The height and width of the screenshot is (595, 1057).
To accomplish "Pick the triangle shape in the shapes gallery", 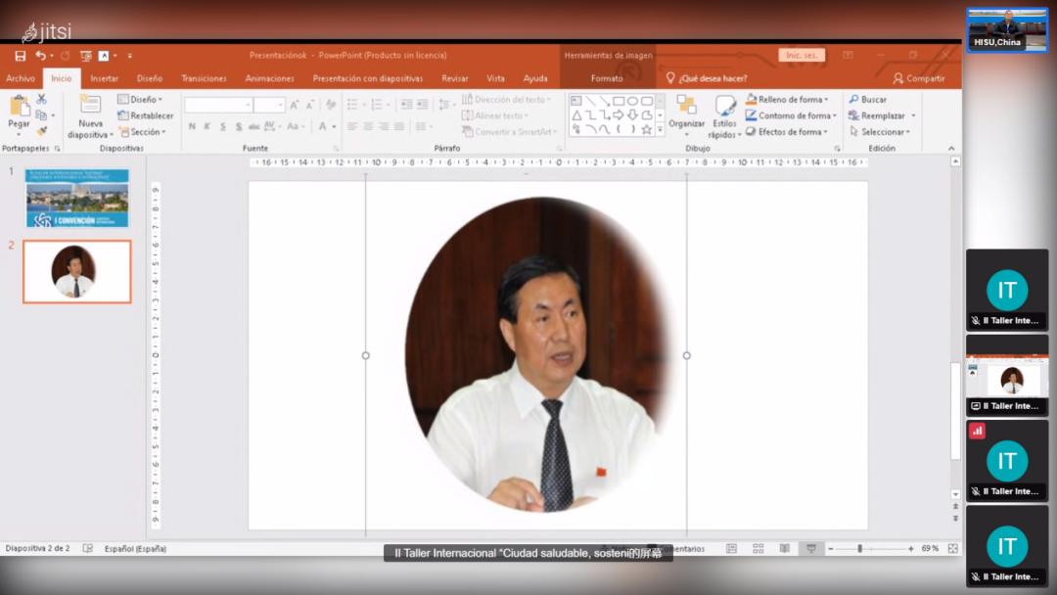I will 577,115.
